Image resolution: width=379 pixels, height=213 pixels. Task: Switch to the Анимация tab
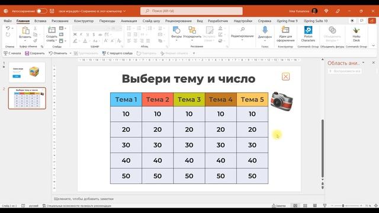tap(129, 21)
